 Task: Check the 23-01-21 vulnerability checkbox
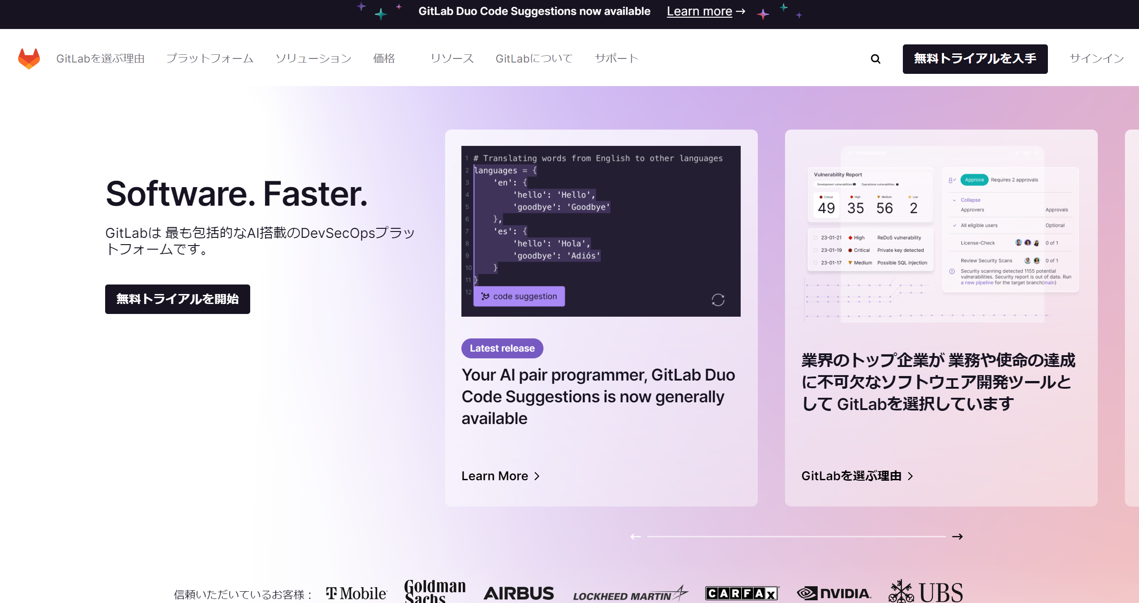pyautogui.click(x=814, y=237)
